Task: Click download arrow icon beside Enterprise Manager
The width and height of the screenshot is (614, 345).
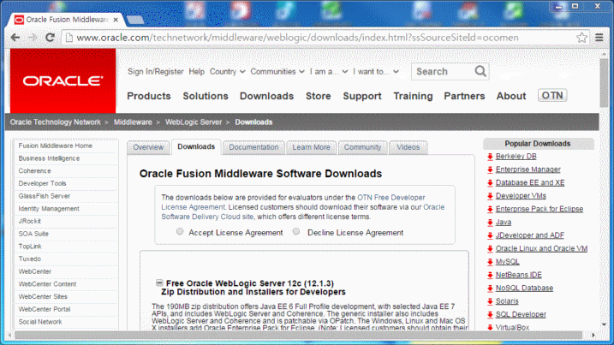Action: coord(490,170)
